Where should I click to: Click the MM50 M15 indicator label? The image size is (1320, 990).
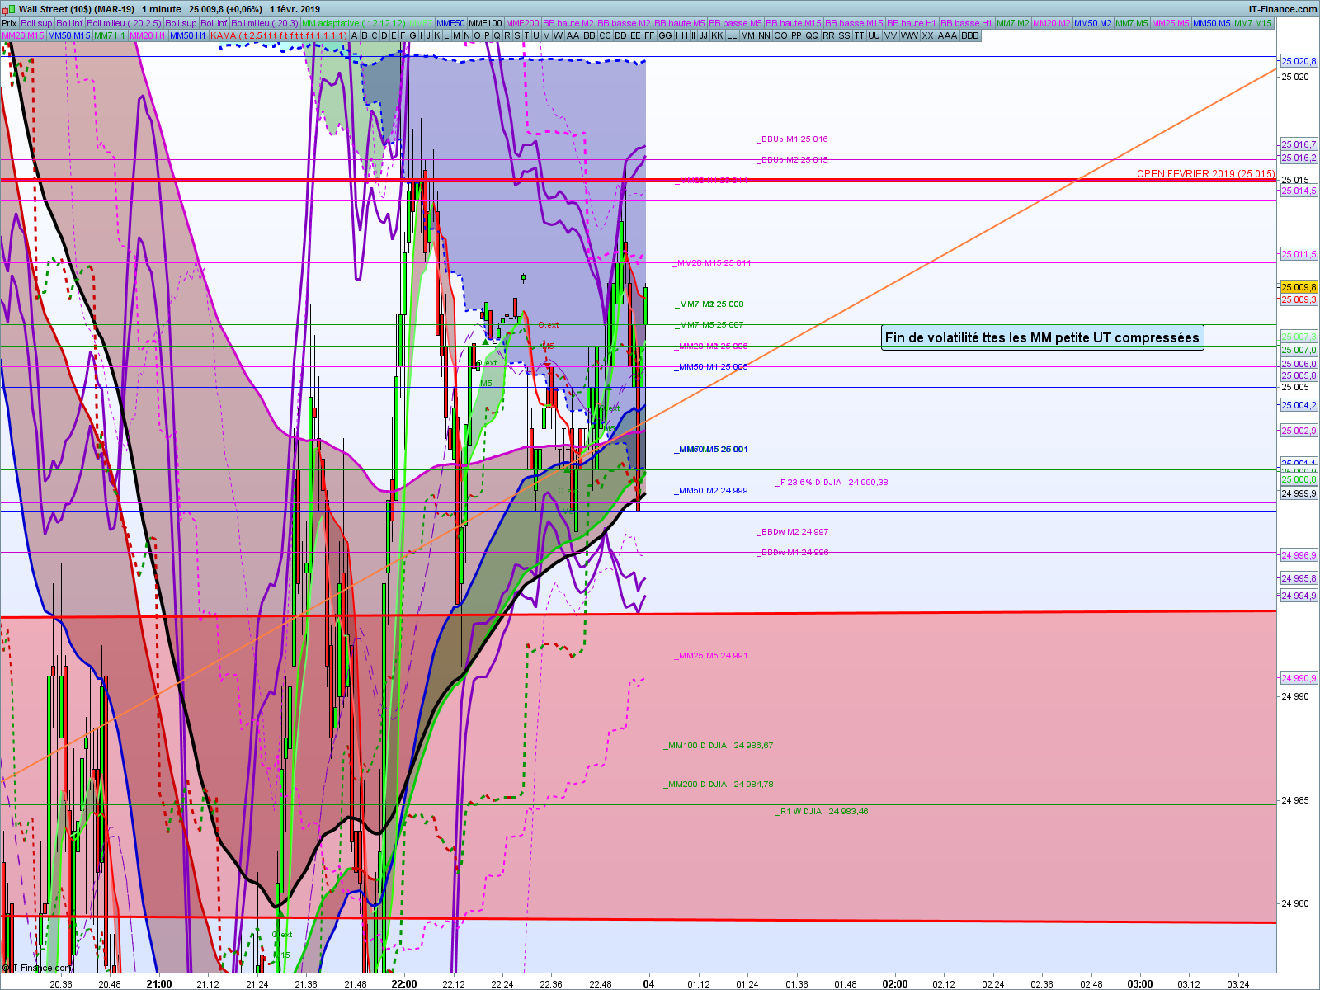pyautogui.click(x=69, y=35)
